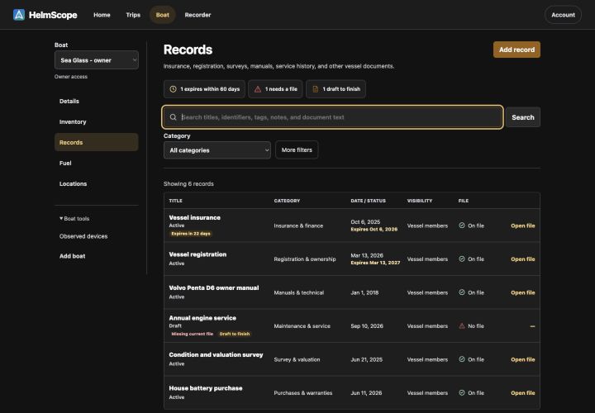
Task: Open the All categories dropdown
Action: point(217,150)
